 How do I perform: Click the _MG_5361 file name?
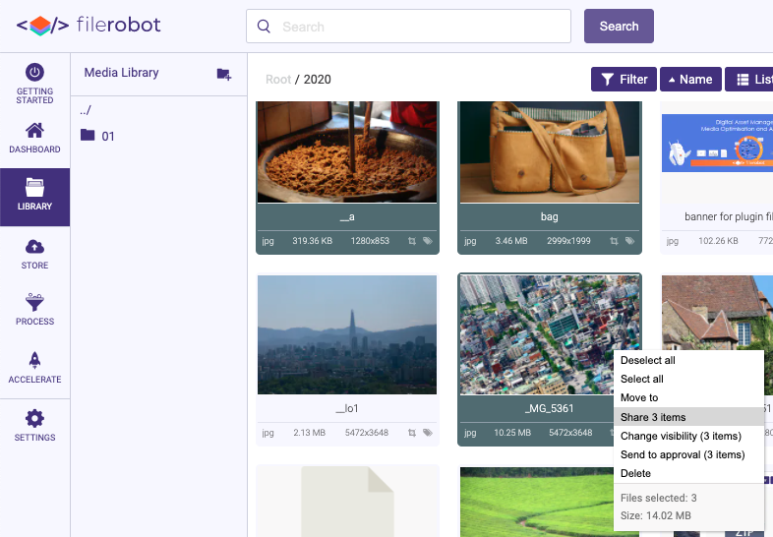tap(549, 408)
